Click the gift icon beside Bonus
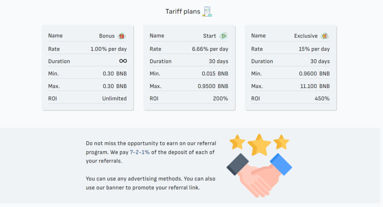 point(122,36)
